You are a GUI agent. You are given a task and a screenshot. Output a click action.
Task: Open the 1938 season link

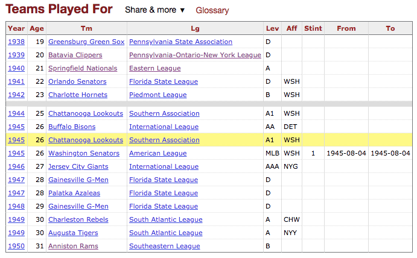click(16, 42)
